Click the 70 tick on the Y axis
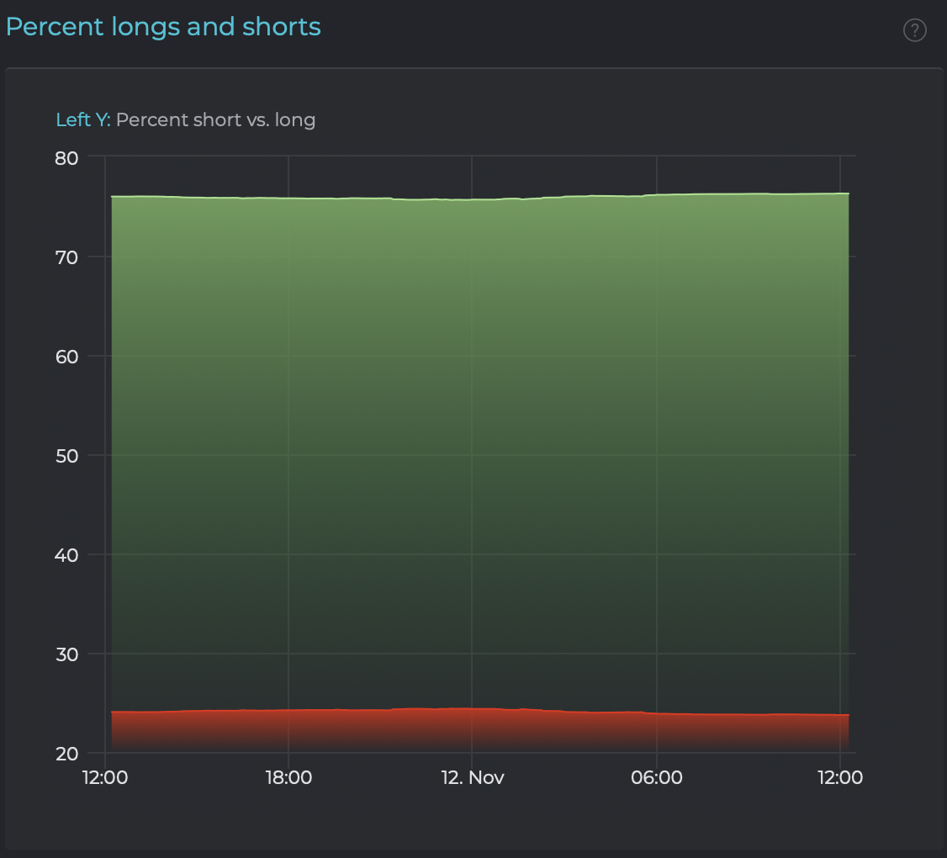The image size is (947, 858). 66,257
